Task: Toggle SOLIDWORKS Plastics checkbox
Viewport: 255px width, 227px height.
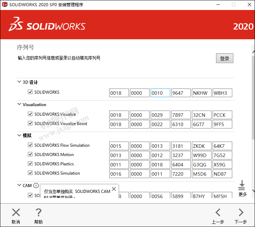Action: pos(30,164)
